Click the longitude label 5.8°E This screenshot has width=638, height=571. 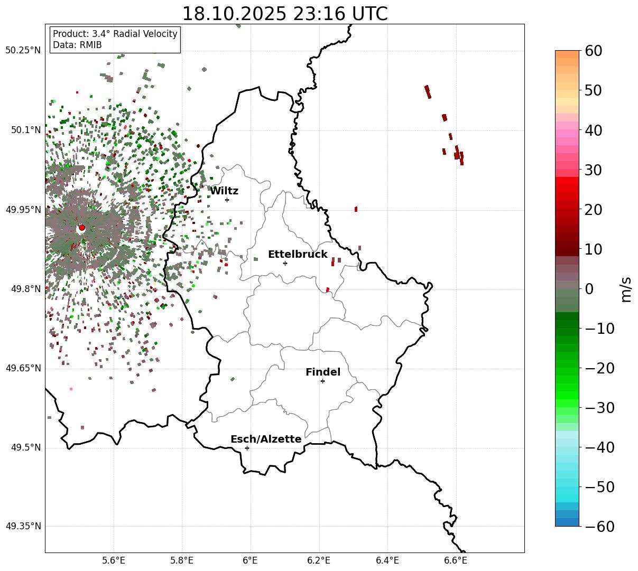182,560
